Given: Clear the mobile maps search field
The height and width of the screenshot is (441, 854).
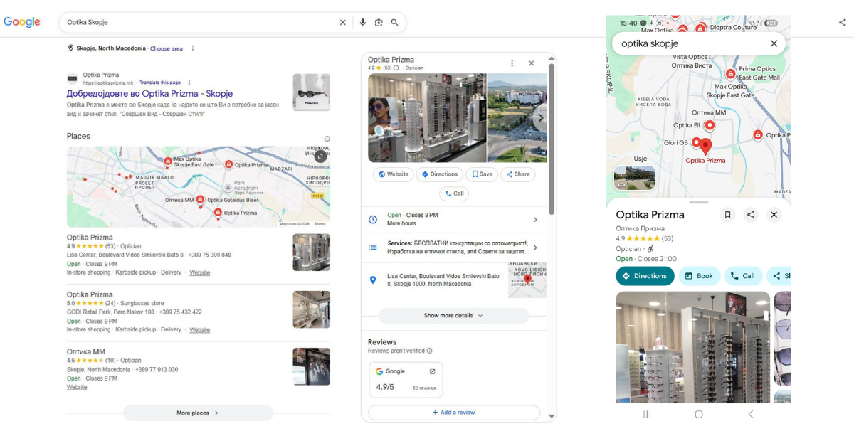Looking at the screenshot, I should (x=774, y=43).
